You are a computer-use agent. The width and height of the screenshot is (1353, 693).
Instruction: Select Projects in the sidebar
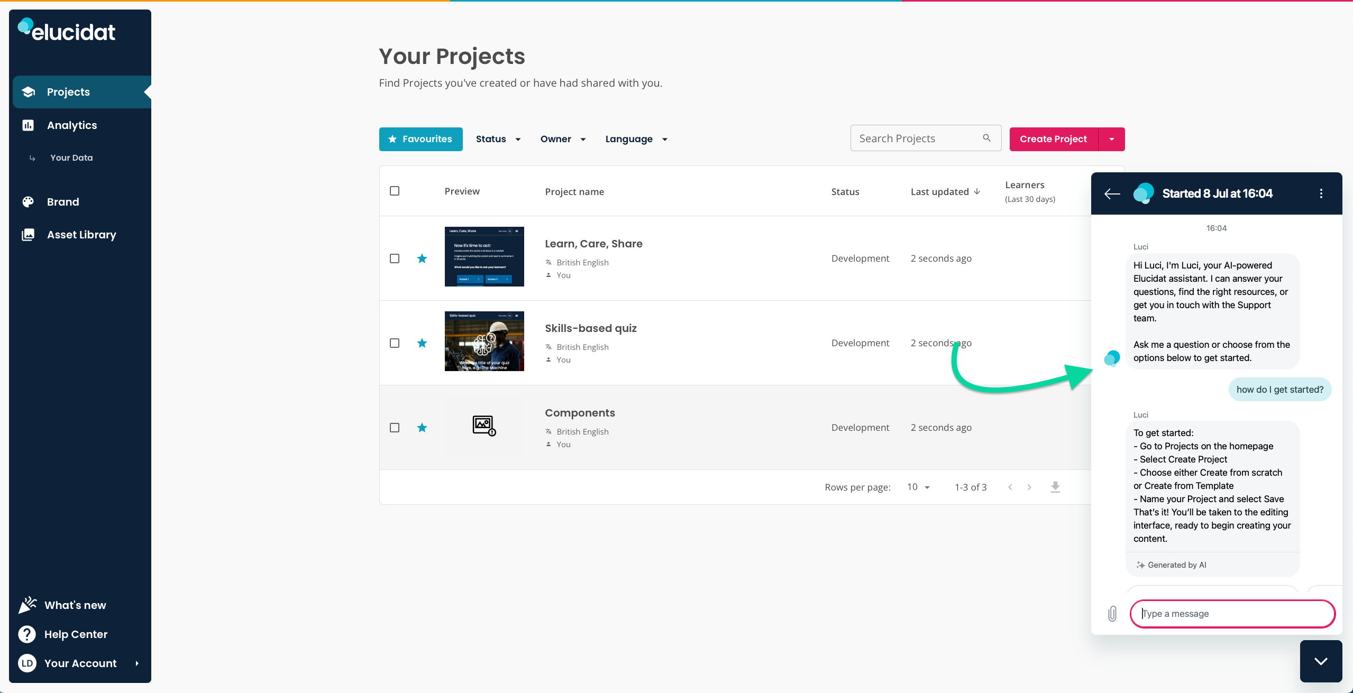pyautogui.click(x=68, y=91)
